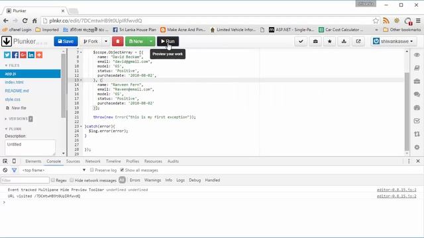Enable Hide network messages checkbox
This screenshot has height=238, width=424.
72,180
